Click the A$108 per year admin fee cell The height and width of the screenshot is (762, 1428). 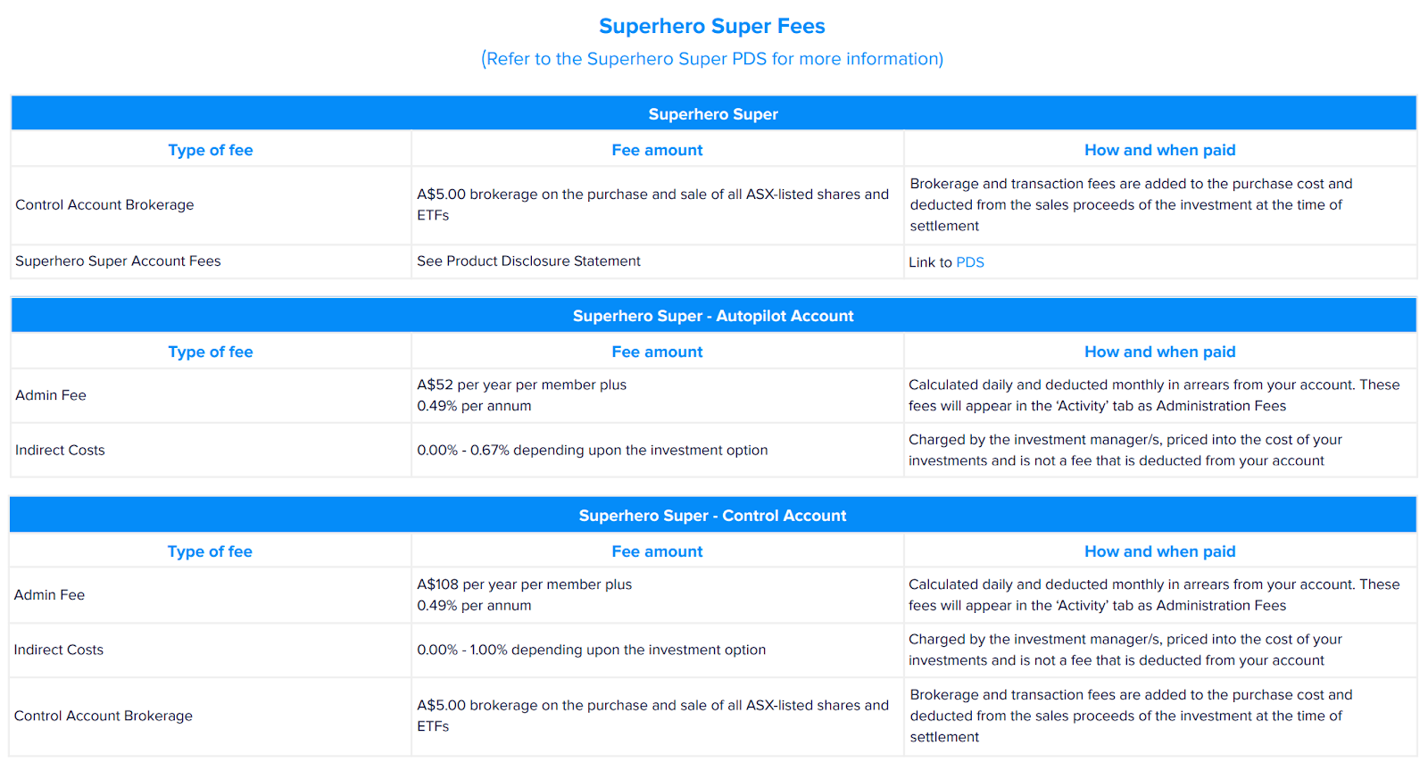pyautogui.click(x=524, y=595)
